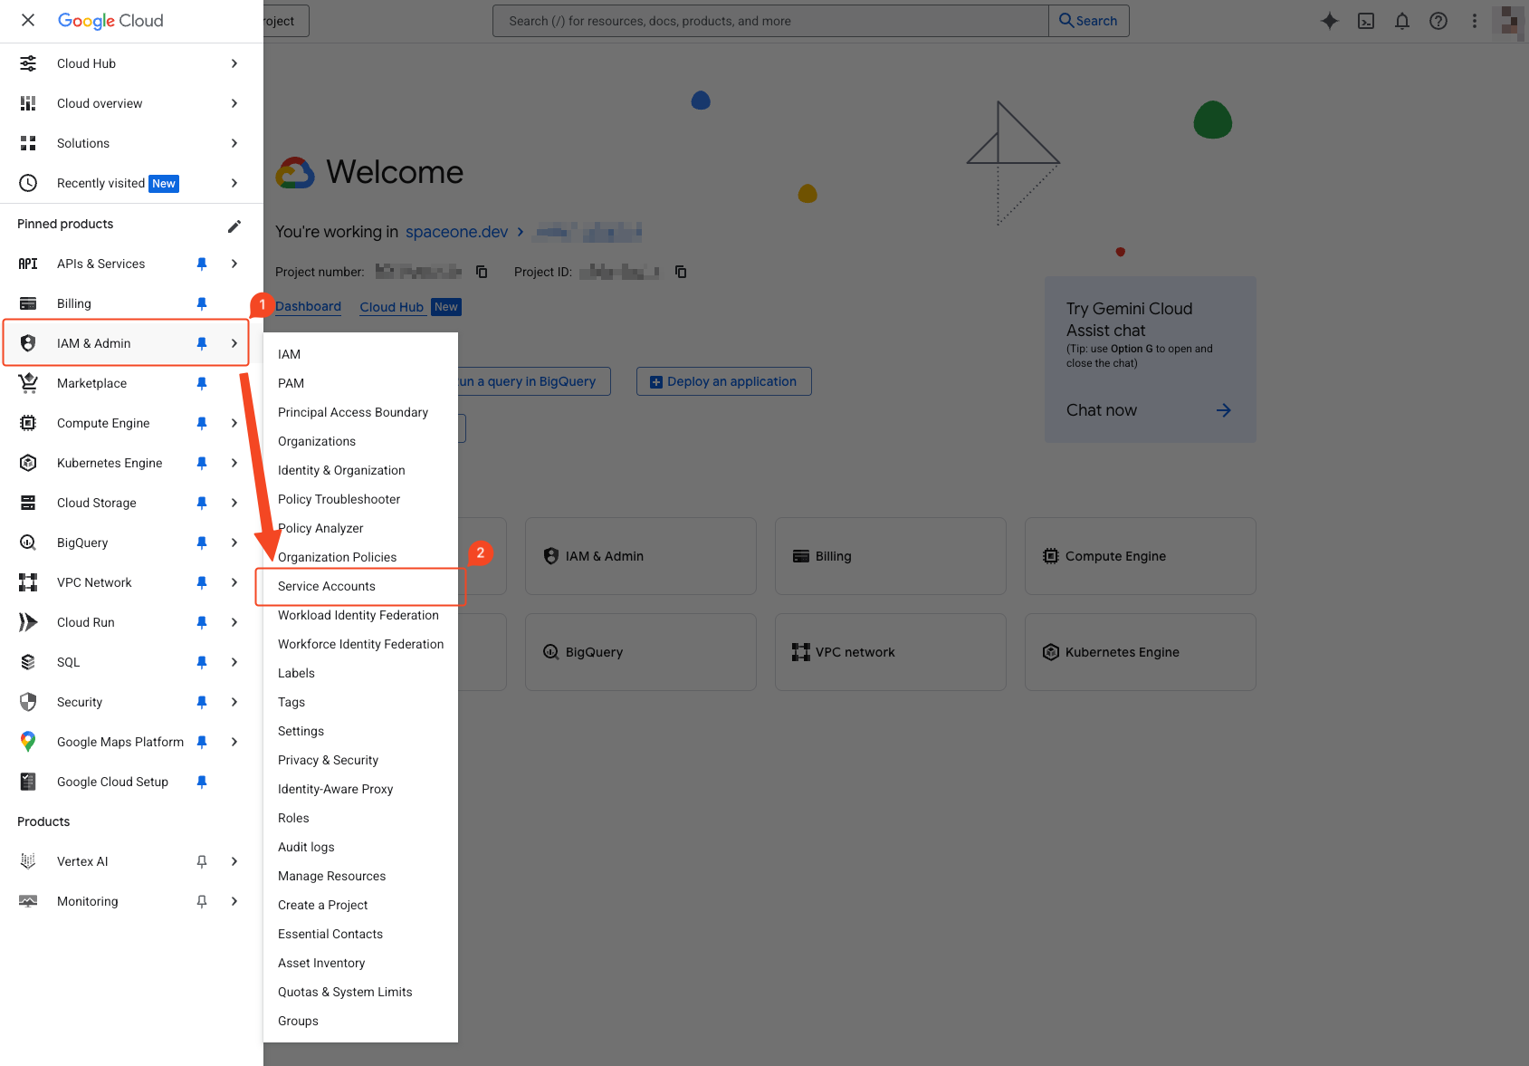Screen dimensions: 1529x1066
Task: Open notifications bell icon
Action: pyautogui.click(x=1402, y=21)
